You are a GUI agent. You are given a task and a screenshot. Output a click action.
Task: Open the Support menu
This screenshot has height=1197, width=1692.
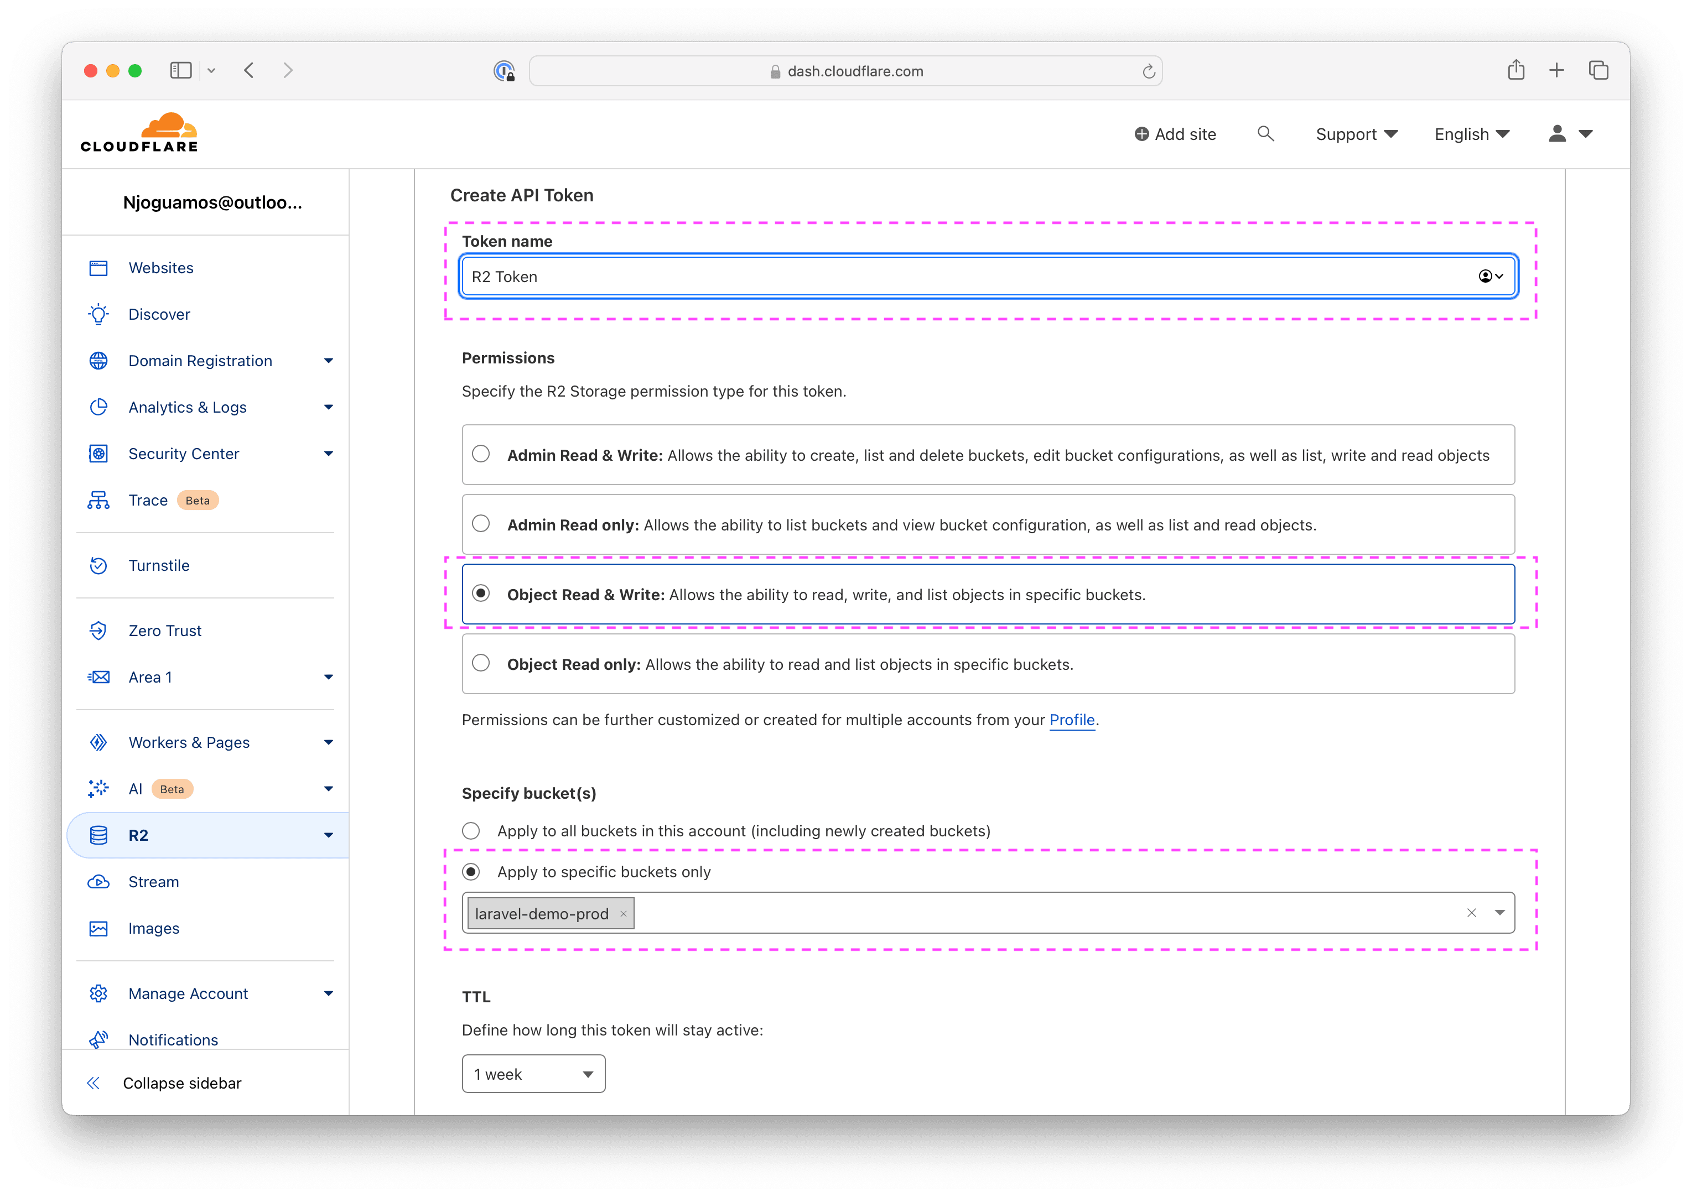[x=1356, y=133]
